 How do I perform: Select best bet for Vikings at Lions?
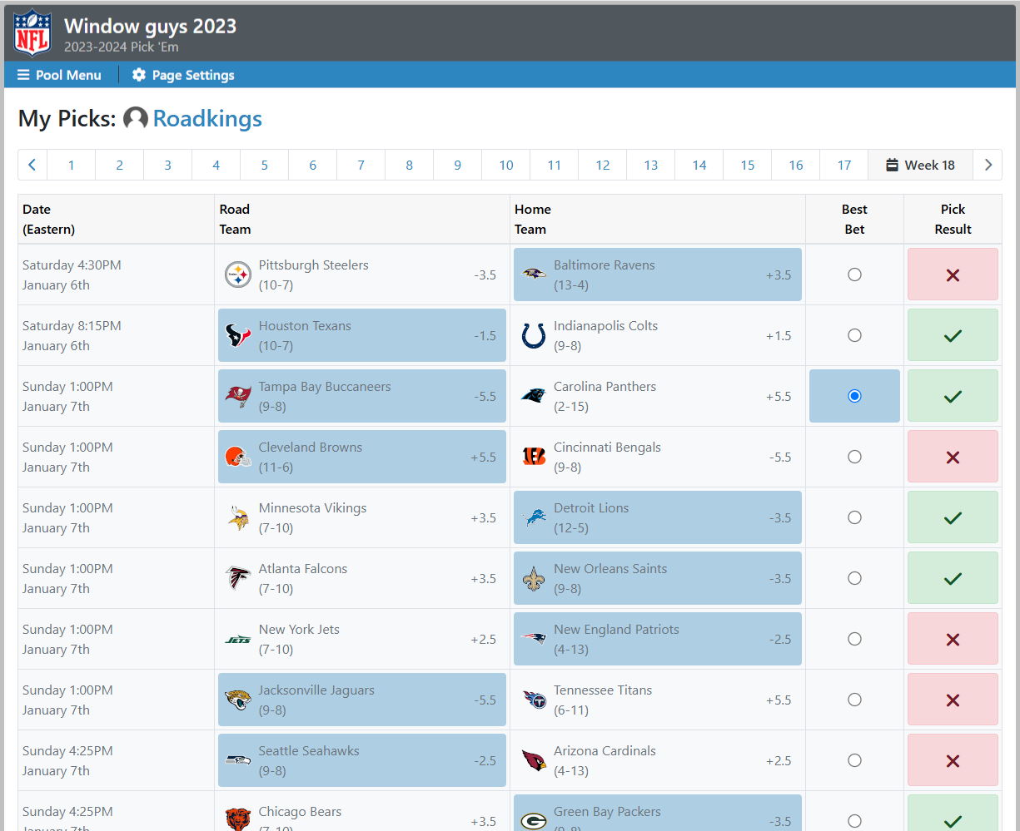854,517
